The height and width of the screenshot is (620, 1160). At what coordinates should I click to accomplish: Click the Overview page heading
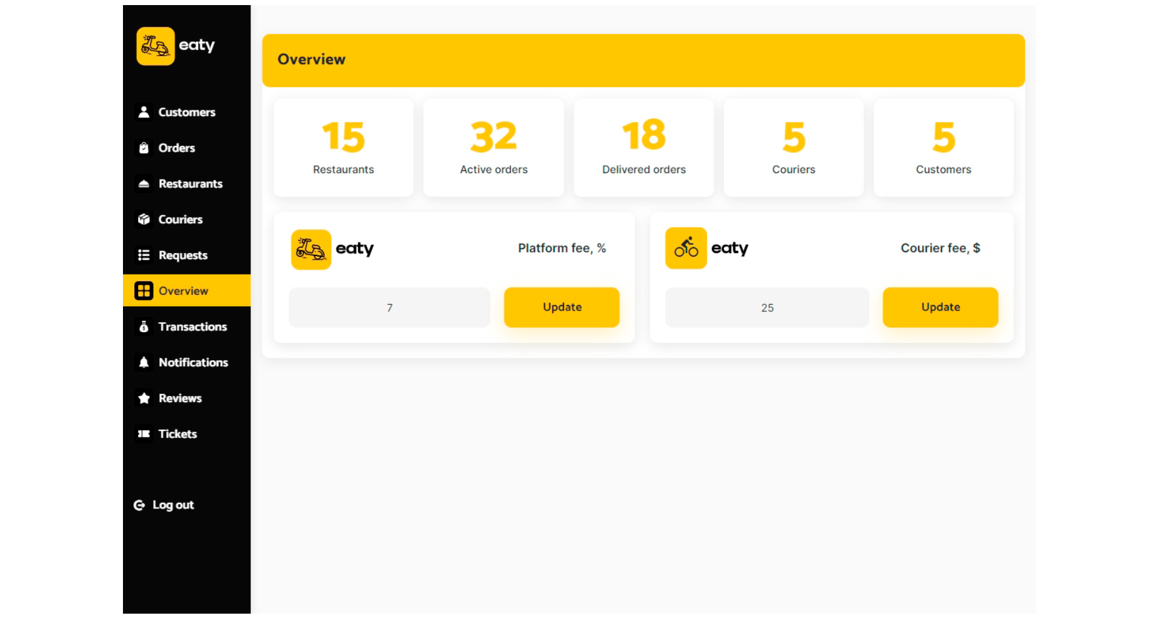311,60
